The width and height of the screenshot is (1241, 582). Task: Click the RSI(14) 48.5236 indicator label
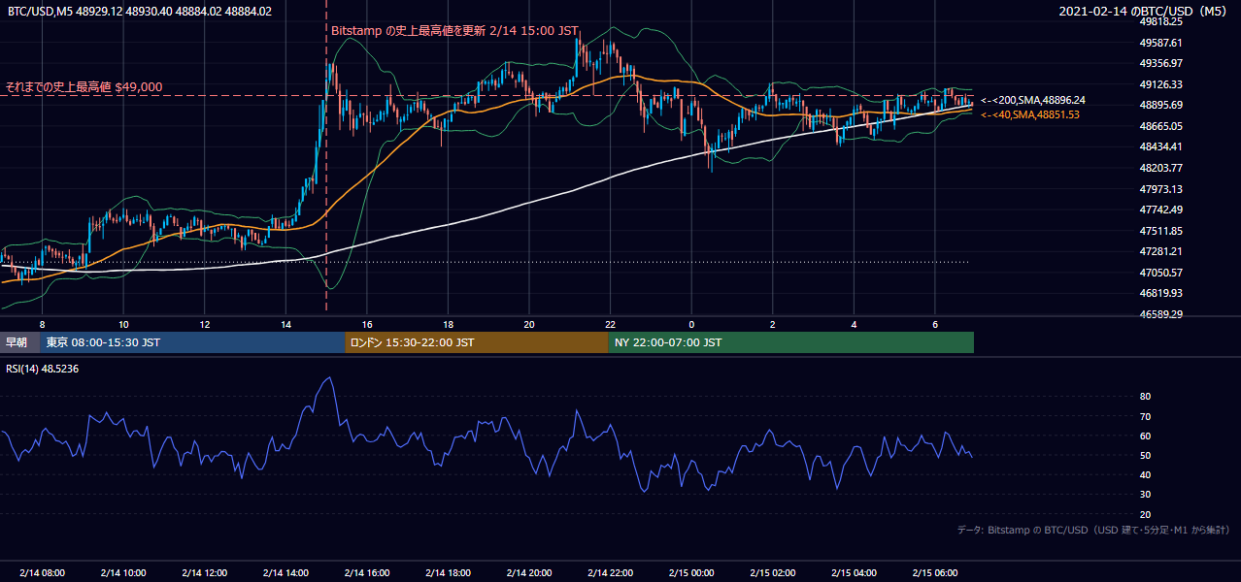(x=43, y=369)
